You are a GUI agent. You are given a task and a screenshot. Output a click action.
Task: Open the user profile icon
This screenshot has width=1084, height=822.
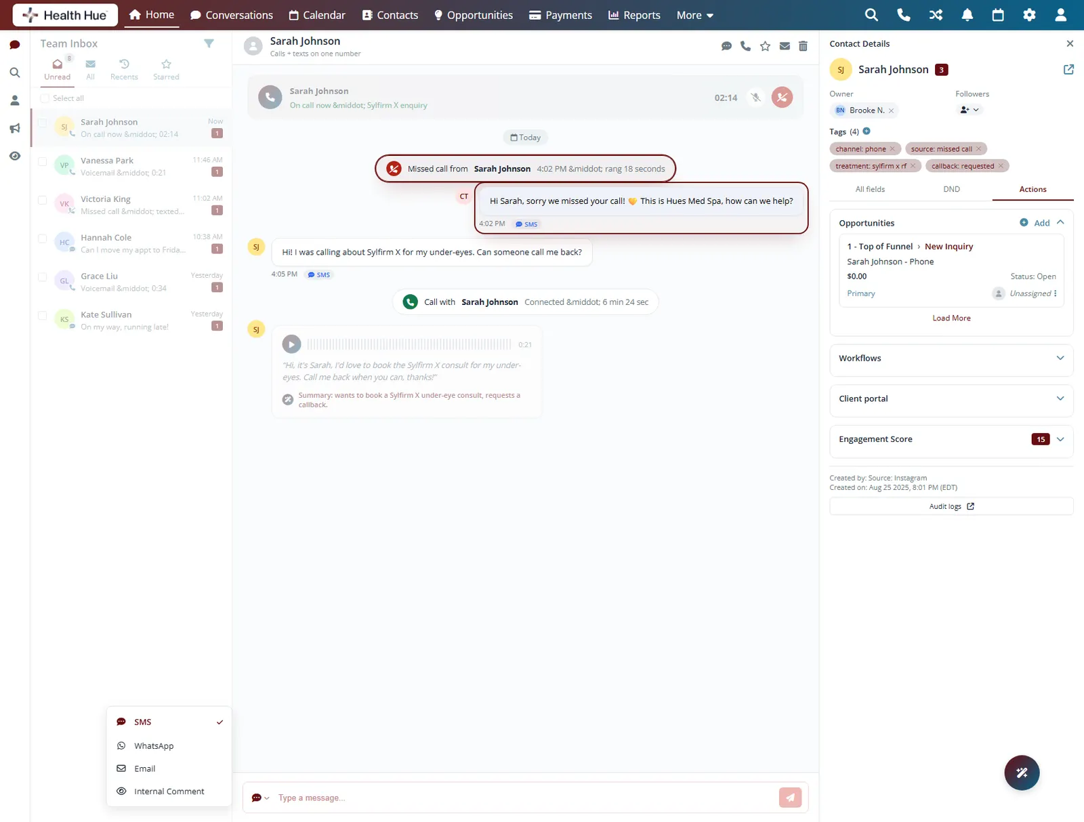click(x=1061, y=15)
